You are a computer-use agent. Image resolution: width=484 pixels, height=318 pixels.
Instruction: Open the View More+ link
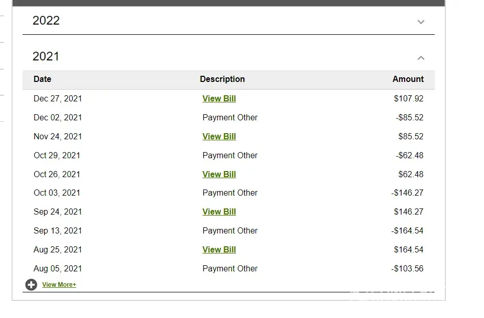59,285
